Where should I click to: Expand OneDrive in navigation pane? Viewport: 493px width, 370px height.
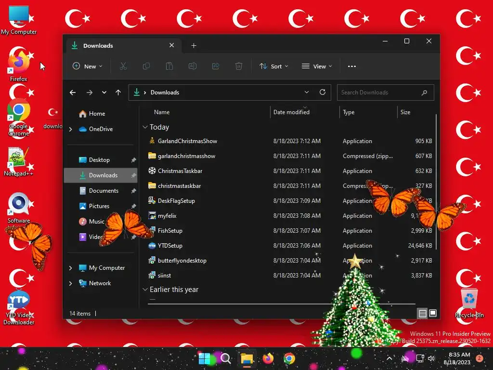[x=70, y=129]
